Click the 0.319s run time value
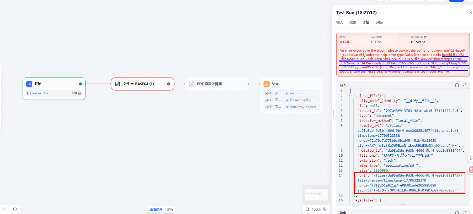 tap(376, 42)
